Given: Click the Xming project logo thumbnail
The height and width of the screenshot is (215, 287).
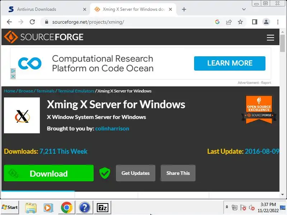Looking at the screenshot, I should pos(22,115).
